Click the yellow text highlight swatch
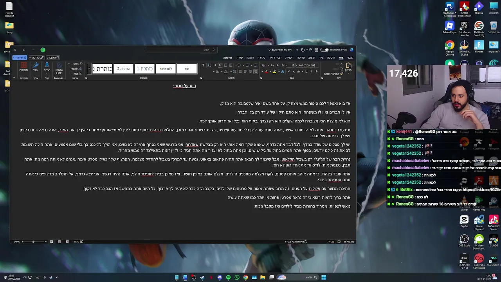501x282 pixels. (x=274, y=71)
